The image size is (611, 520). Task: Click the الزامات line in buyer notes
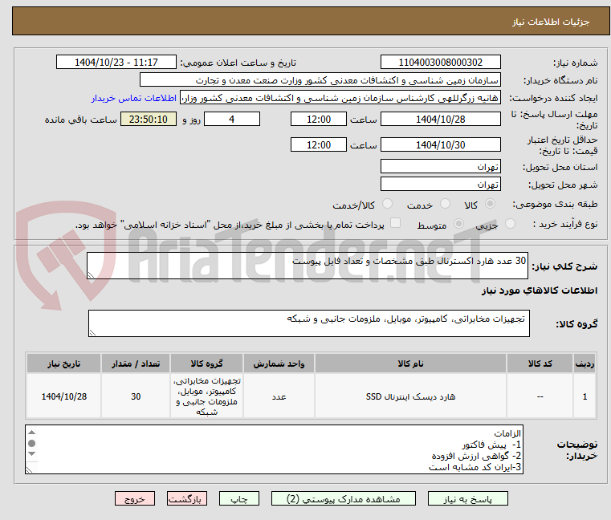(x=507, y=433)
